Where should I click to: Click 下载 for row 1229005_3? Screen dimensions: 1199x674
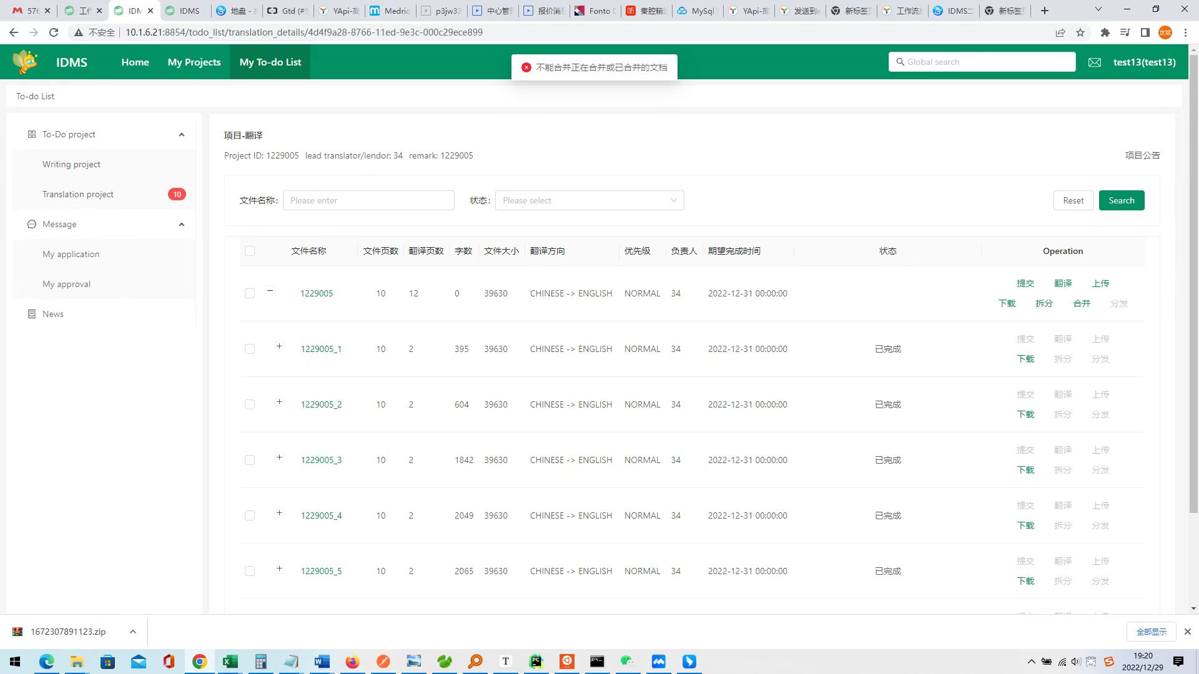click(x=1025, y=470)
